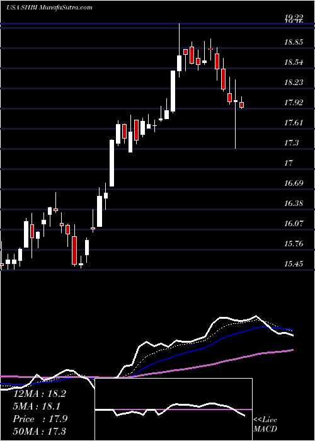Click the candle with long lower wick to 17.3

[x=236, y=114]
